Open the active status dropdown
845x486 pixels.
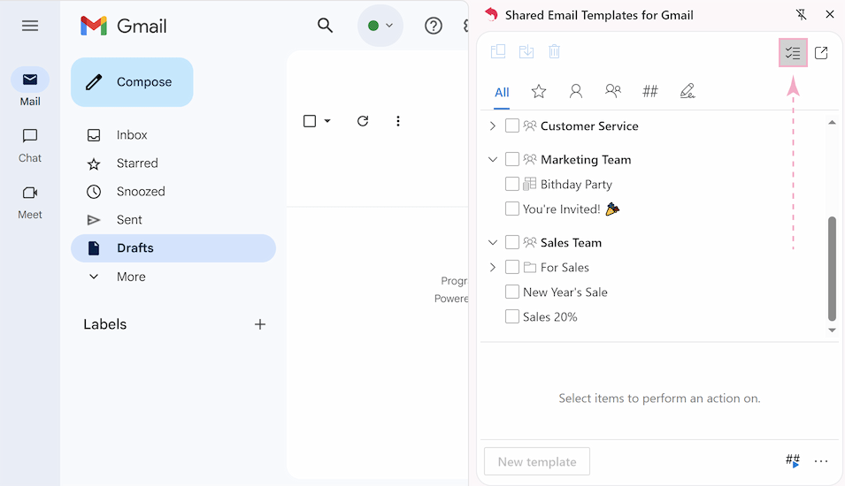coord(380,26)
